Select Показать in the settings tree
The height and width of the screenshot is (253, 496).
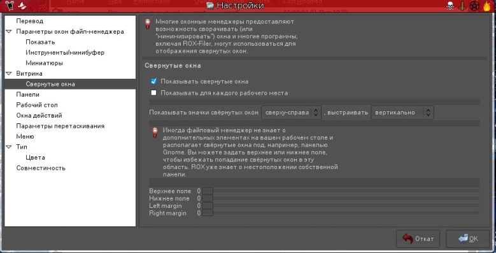coord(41,42)
